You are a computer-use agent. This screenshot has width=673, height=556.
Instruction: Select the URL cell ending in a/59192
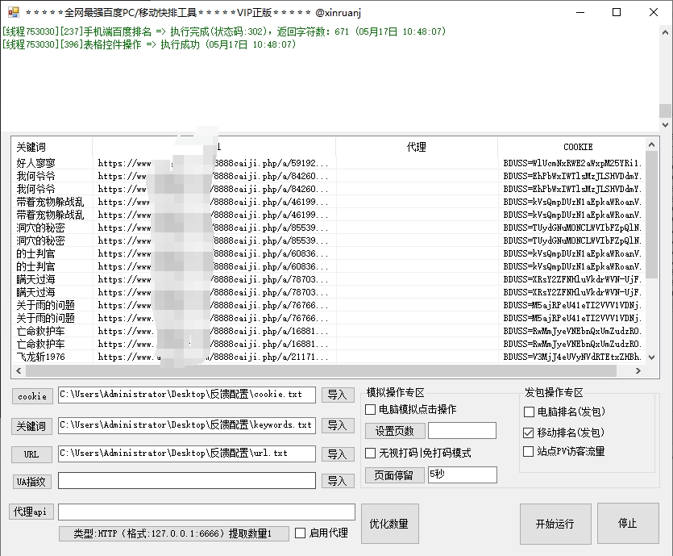coord(214,163)
